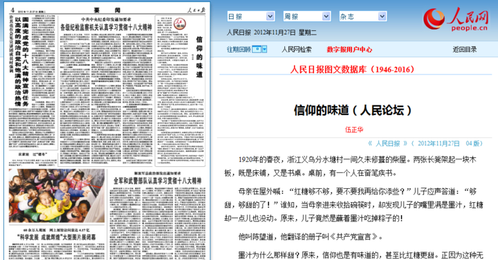Open the 往期回顾 calendar icon
Screen dimensions: 498x260
tap(257, 49)
